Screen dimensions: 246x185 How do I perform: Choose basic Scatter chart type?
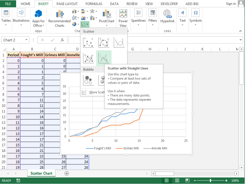click(89, 43)
